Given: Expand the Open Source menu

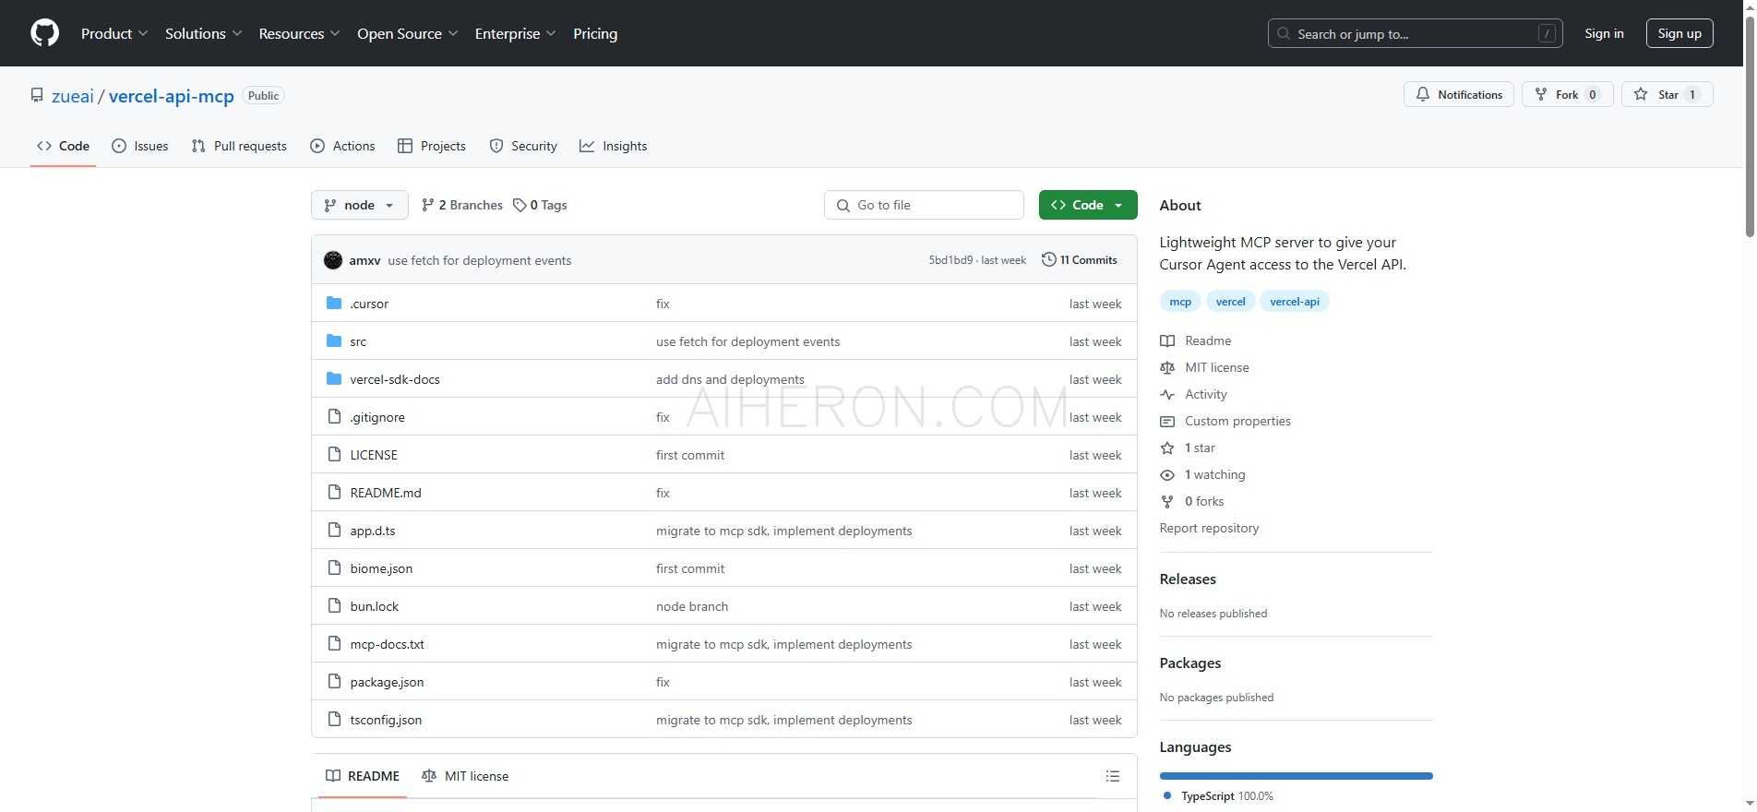Looking at the screenshot, I should (x=407, y=33).
